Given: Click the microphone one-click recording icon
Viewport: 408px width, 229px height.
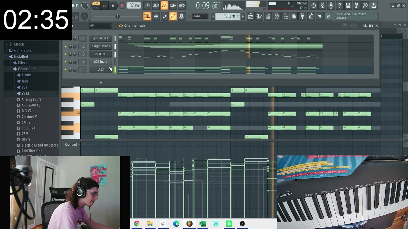Looking at the screenshot, I should (x=331, y=5).
